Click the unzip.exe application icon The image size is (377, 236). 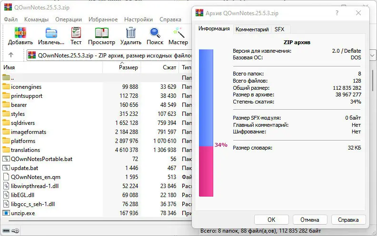(x=6, y=213)
